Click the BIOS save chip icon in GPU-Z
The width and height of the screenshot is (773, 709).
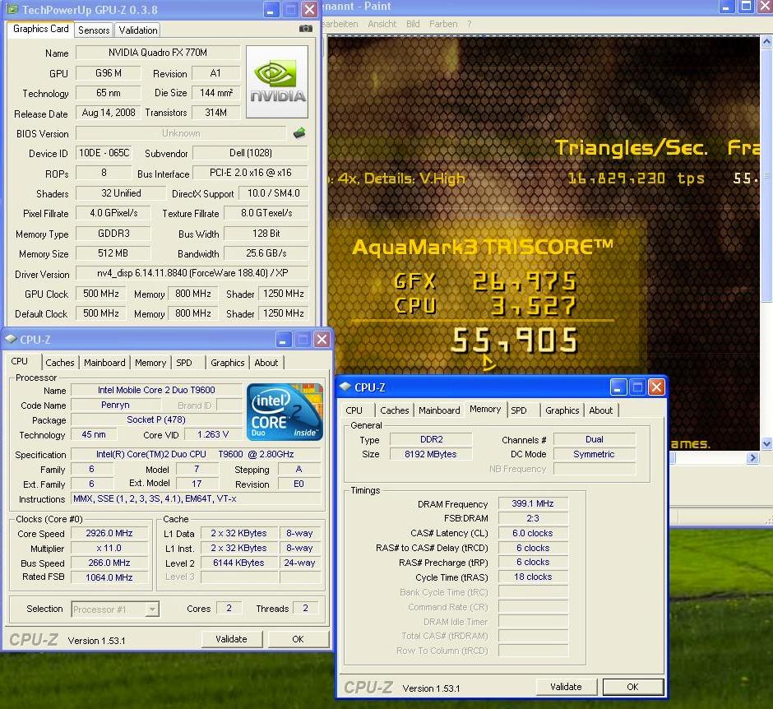299,132
